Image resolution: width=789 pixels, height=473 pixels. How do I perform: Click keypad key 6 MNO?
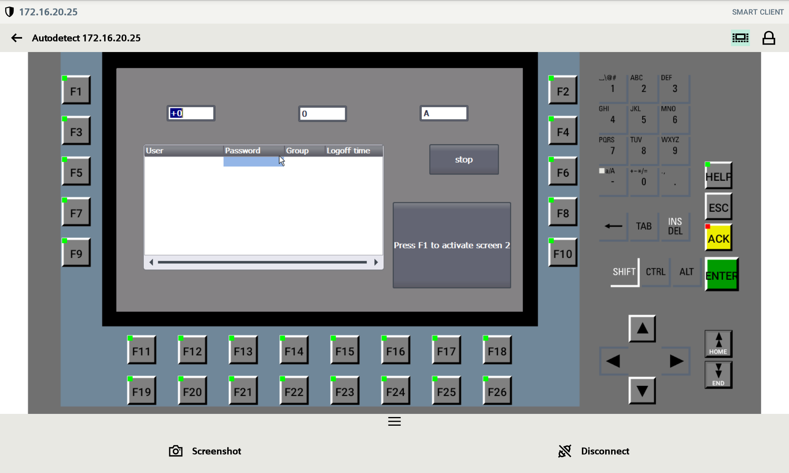click(675, 119)
